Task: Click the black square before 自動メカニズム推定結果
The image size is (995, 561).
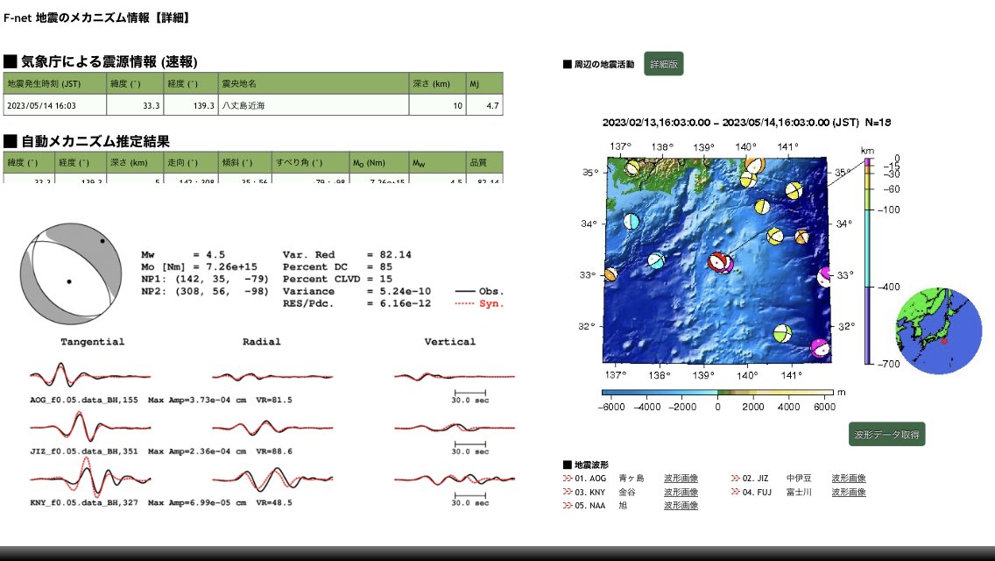Action: (x=11, y=141)
